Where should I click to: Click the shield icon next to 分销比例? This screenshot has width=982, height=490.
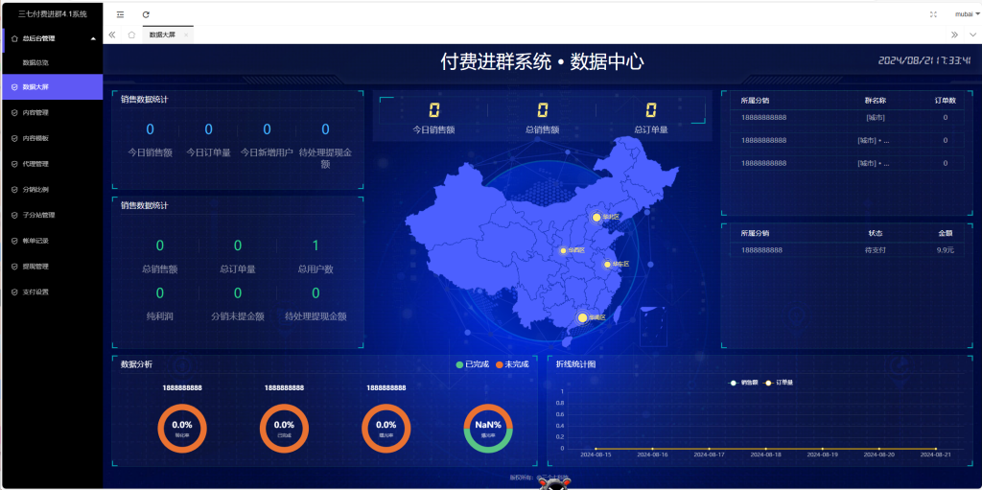(14, 189)
